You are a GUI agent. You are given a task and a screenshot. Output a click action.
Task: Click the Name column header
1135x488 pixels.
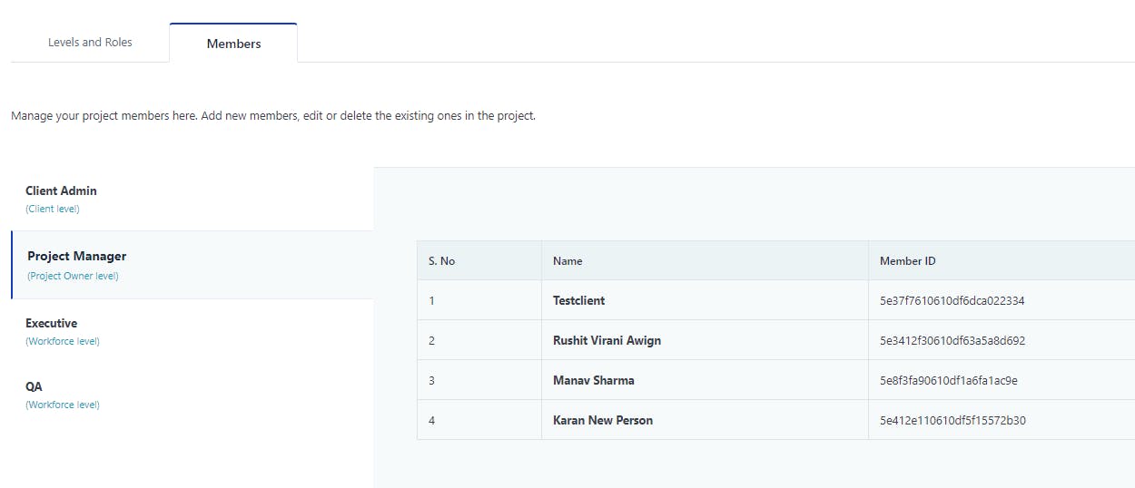pos(567,260)
